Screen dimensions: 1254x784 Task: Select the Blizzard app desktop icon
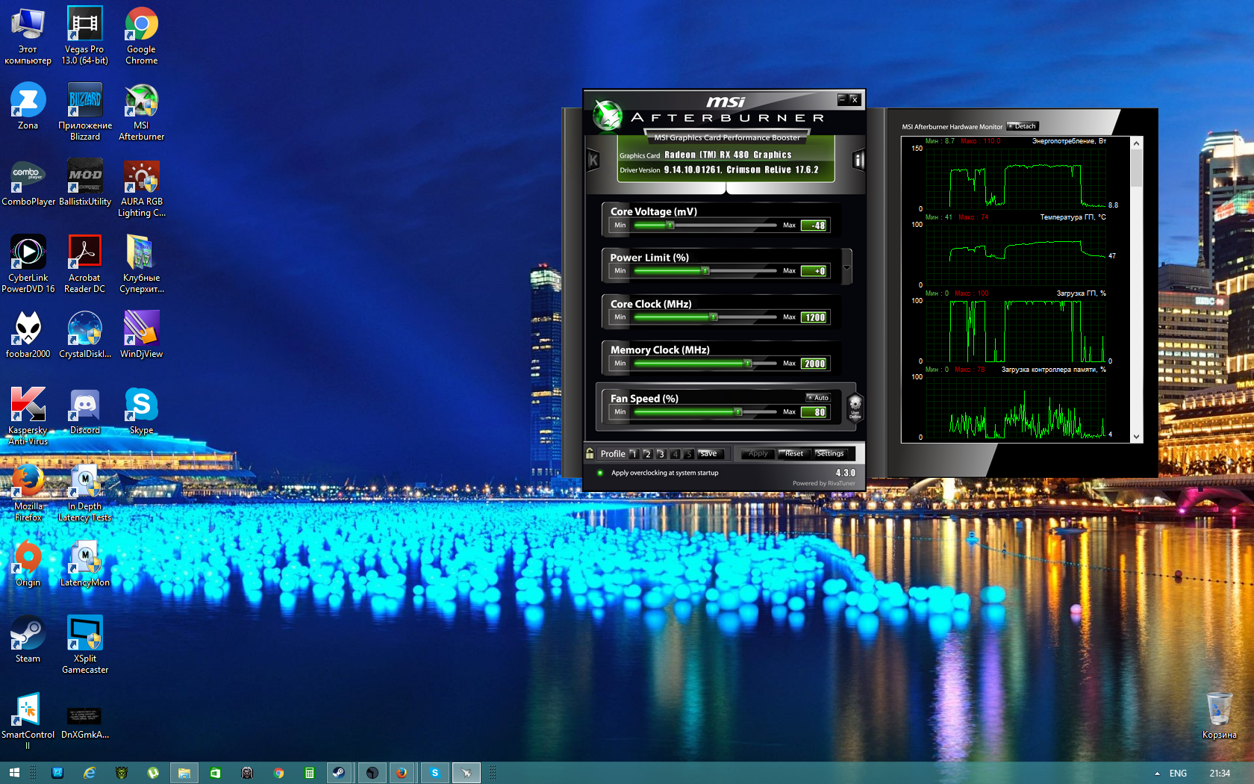pos(85,112)
